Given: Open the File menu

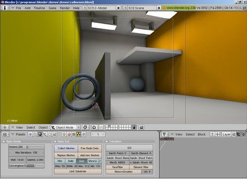Looking at the screenshot, I should click(x=18, y=8).
